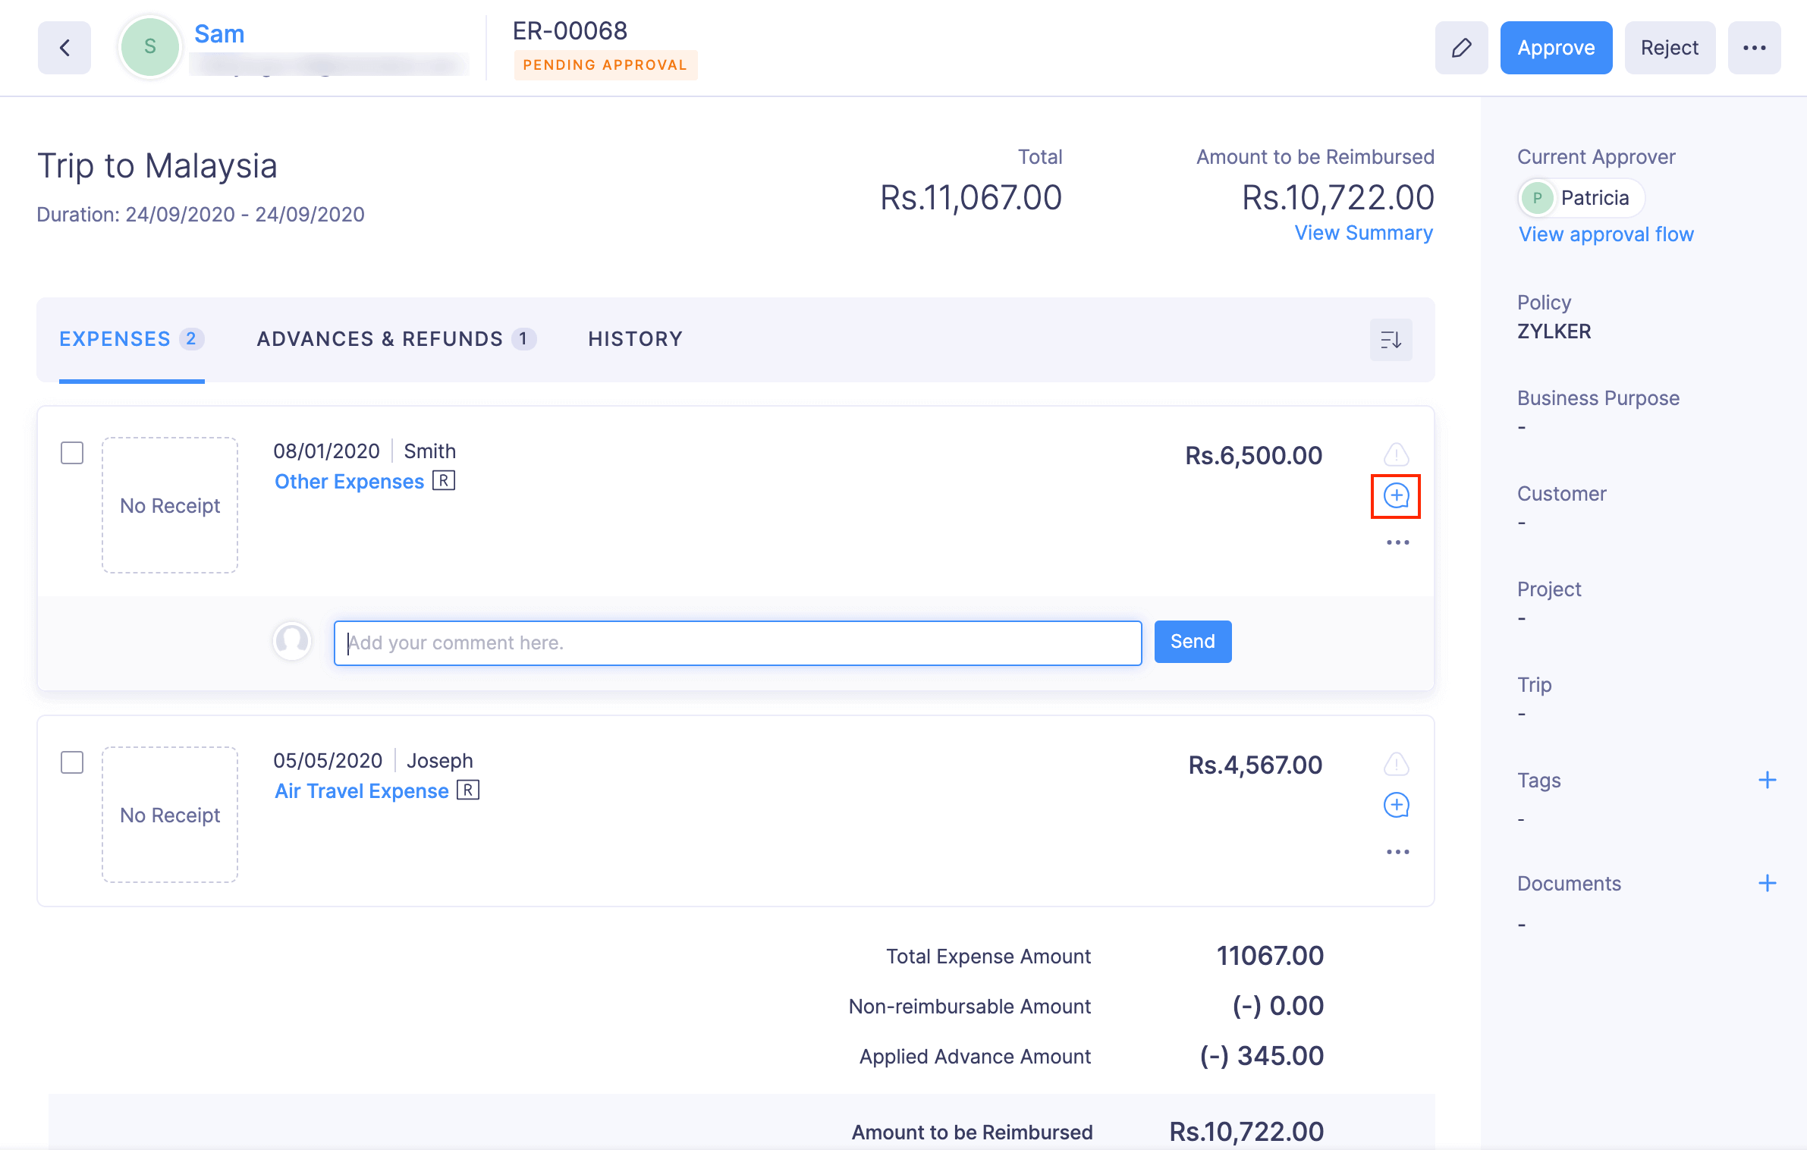The height and width of the screenshot is (1150, 1807).
Task: Add a tag with plus icon
Action: (1767, 780)
